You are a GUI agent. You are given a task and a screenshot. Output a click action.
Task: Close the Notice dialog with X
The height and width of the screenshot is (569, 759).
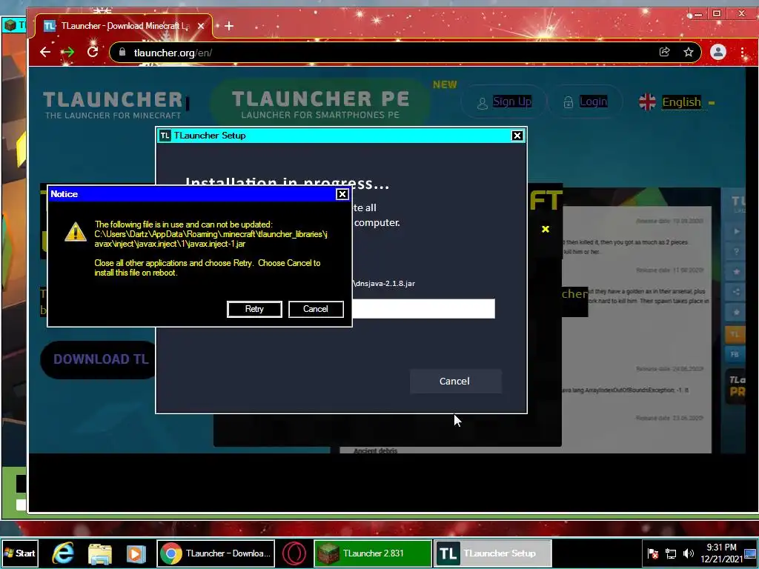pyautogui.click(x=342, y=194)
